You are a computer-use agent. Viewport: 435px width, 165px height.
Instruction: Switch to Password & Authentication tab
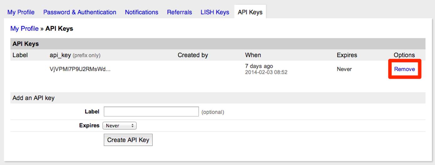(80, 12)
